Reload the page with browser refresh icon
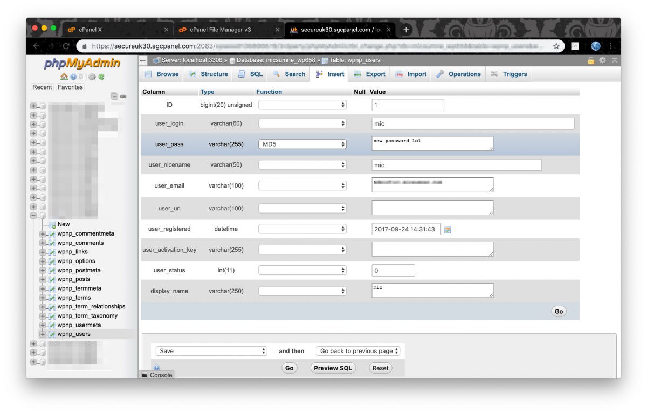The image size is (647, 413). [66, 46]
